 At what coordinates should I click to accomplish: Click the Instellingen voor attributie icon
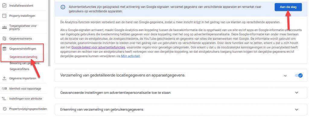point(4,99)
